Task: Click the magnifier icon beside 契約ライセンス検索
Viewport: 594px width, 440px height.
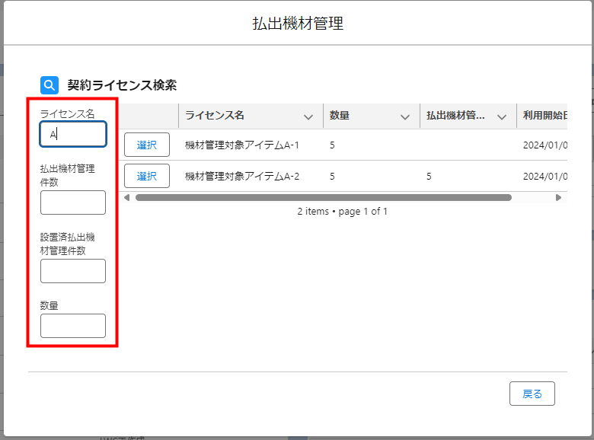Action: click(x=49, y=85)
